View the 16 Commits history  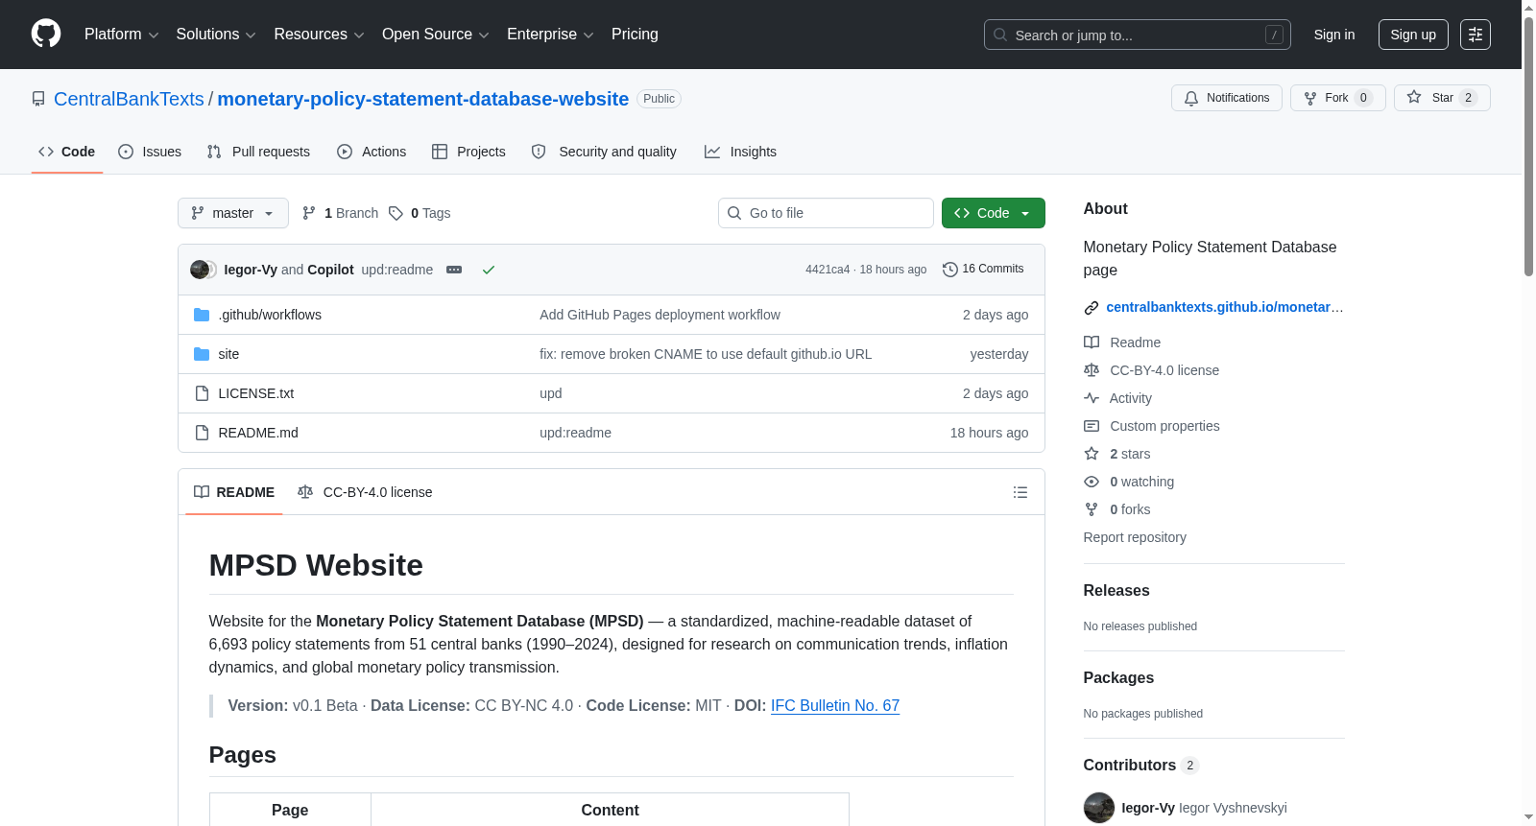click(983, 269)
